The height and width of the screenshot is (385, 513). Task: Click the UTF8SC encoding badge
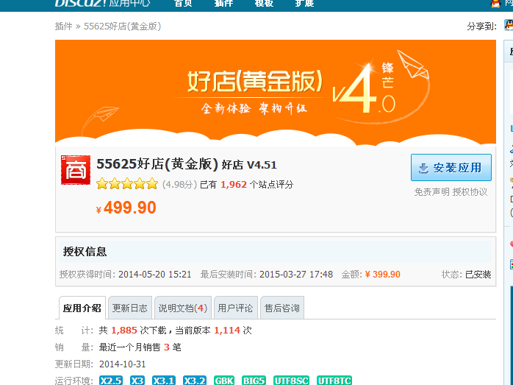pos(291,381)
